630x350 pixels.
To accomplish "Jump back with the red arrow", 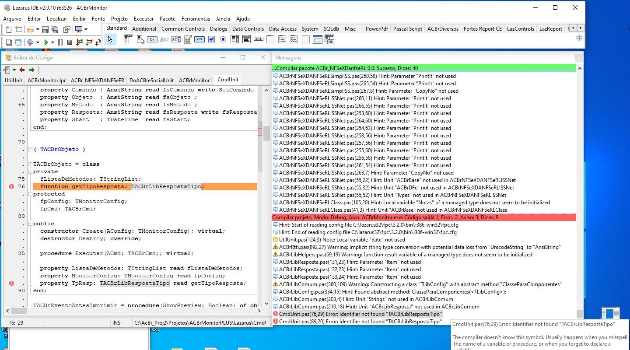I will pyautogui.click(x=22, y=70).
